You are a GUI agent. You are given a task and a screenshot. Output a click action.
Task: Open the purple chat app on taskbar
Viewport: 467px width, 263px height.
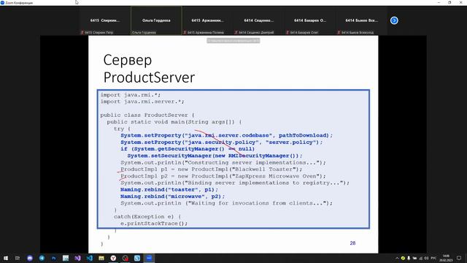tap(30, 258)
